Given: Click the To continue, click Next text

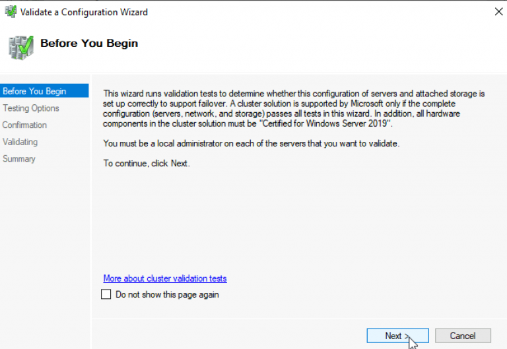Looking at the screenshot, I should click(x=147, y=163).
